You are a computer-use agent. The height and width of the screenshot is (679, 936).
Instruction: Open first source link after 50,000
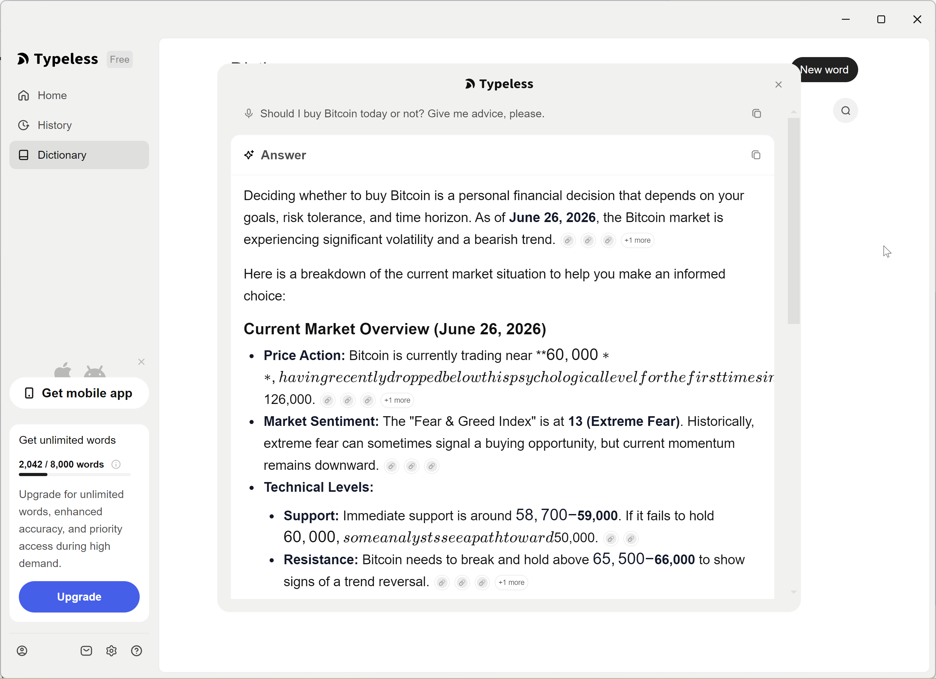coord(611,539)
